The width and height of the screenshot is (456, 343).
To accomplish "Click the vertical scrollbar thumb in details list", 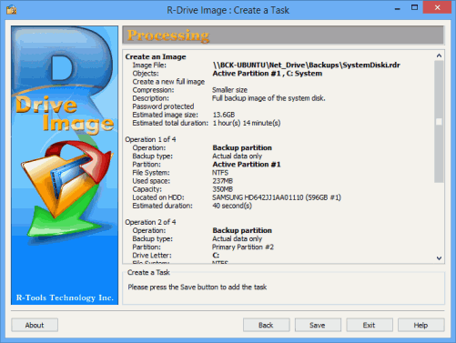I will click(439, 122).
